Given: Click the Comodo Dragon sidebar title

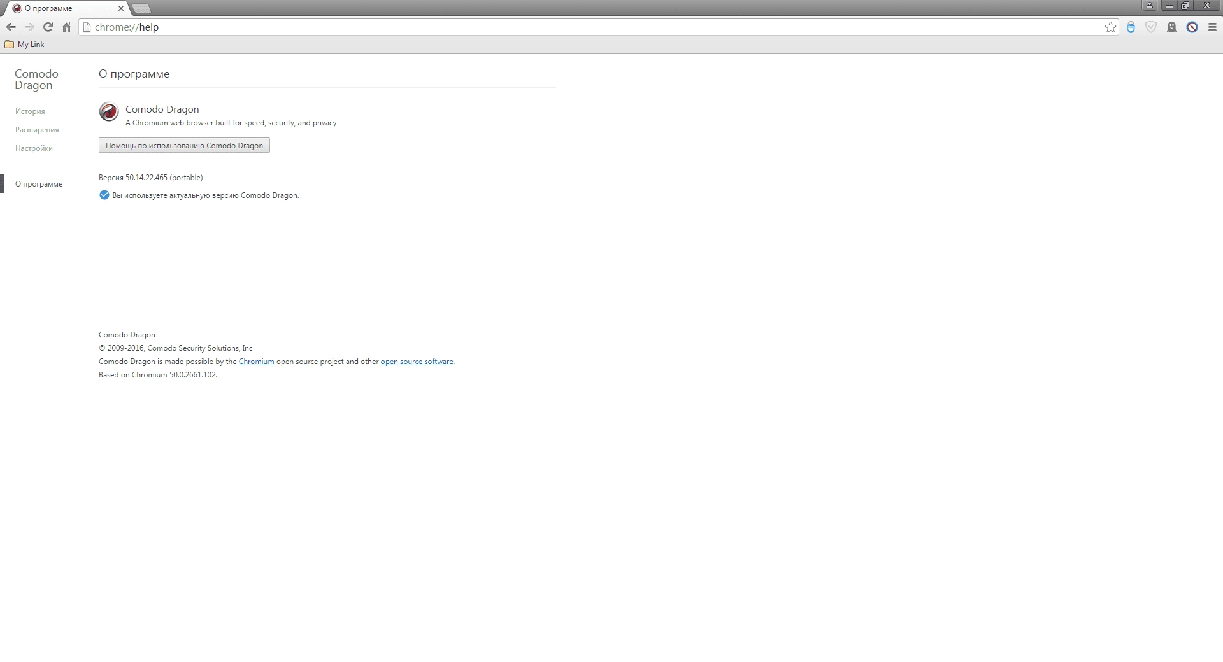Looking at the screenshot, I should click(36, 80).
